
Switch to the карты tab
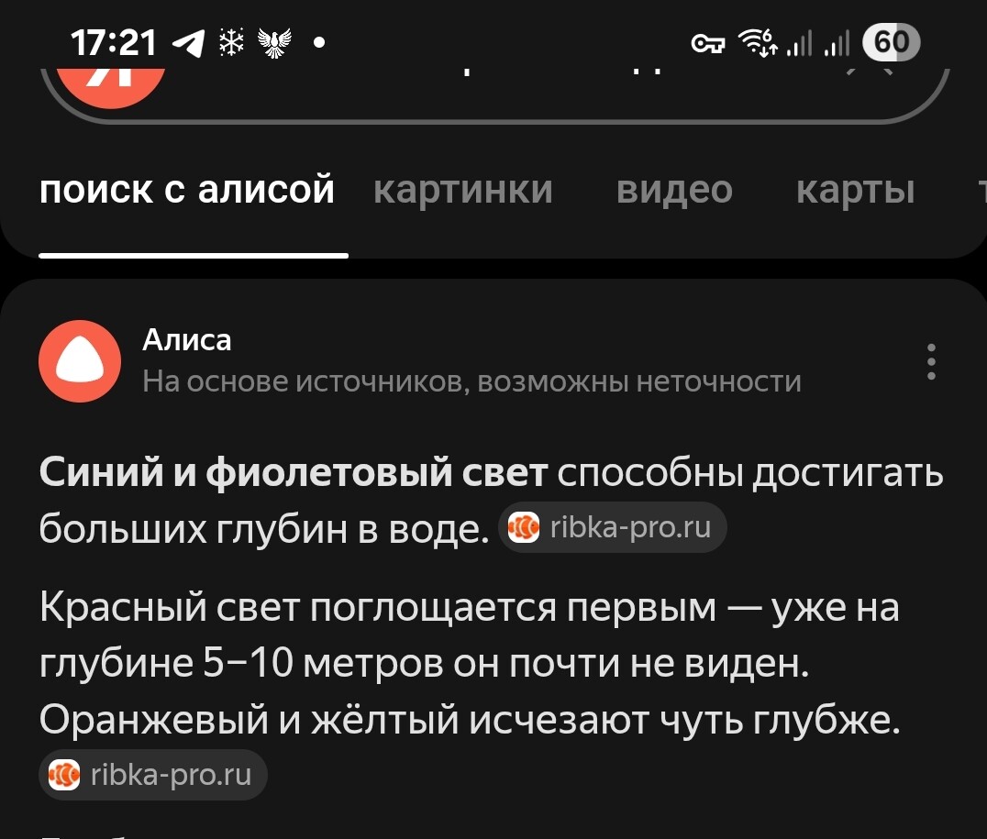tap(855, 191)
